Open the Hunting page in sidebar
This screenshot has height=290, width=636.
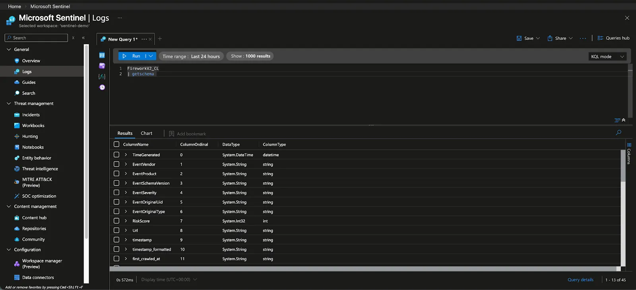click(x=30, y=136)
